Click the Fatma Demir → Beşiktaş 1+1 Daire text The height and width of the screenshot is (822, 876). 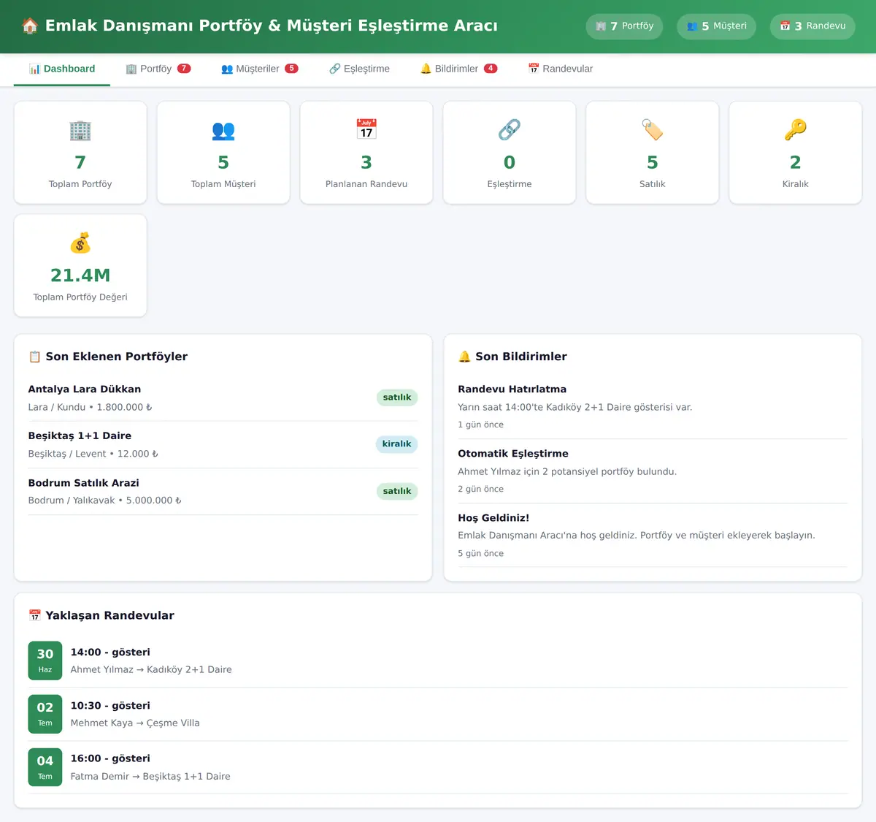click(x=150, y=777)
